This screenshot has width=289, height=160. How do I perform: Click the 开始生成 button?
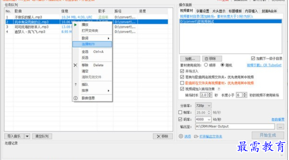(x=268, y=135)
